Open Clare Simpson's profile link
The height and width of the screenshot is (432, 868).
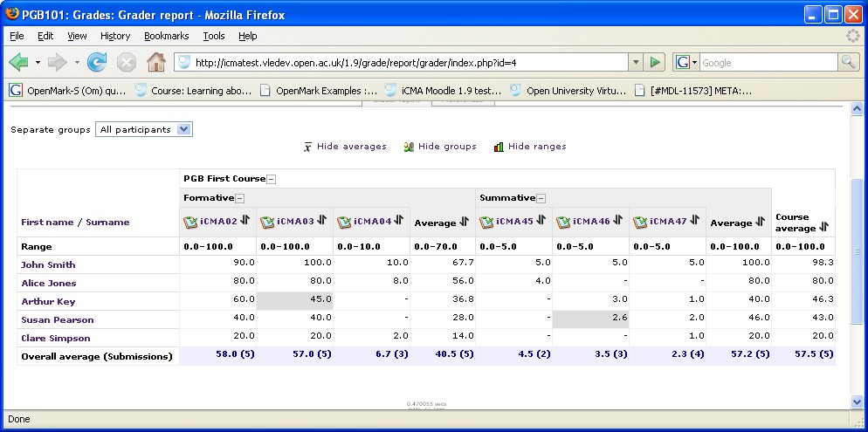(55, 338)
